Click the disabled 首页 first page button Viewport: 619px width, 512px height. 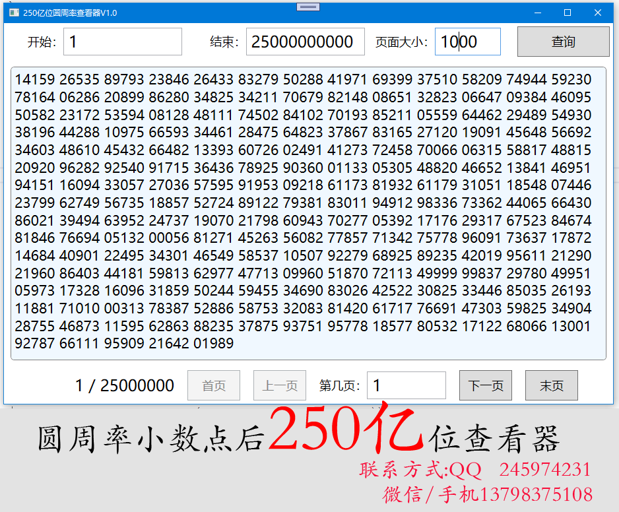[214, 385]
